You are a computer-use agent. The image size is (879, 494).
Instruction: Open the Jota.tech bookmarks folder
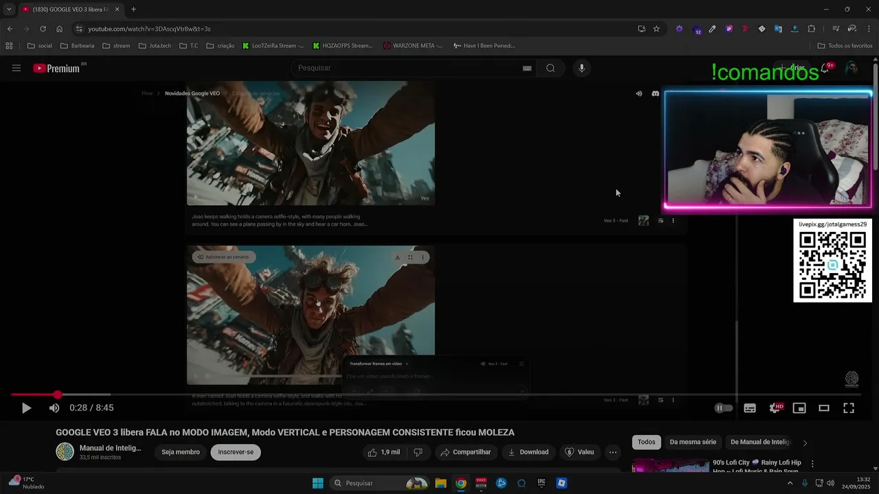(155, 46)
